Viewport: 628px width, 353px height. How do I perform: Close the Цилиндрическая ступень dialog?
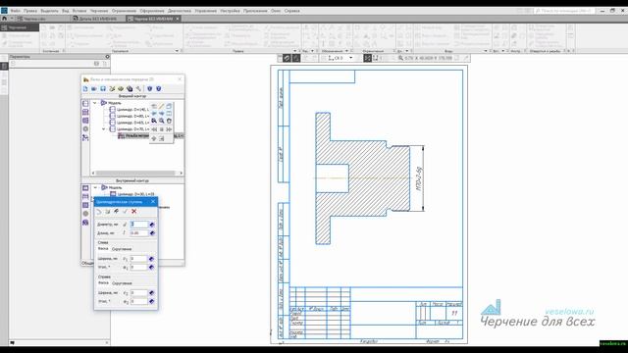(x=153, y=201)
